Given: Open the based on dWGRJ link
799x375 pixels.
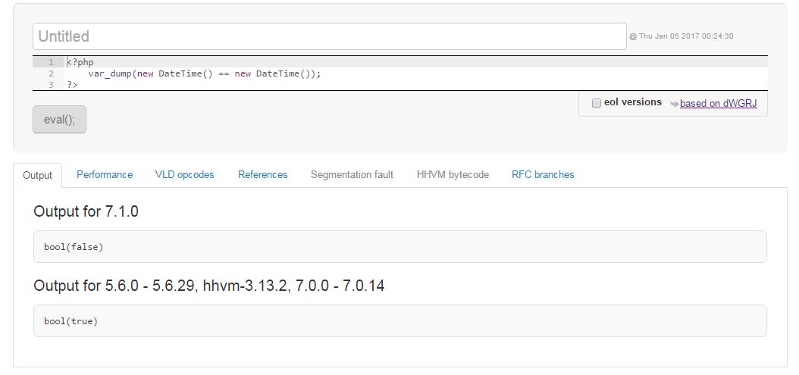Looking at the screenshot, I should click(718, 104).
